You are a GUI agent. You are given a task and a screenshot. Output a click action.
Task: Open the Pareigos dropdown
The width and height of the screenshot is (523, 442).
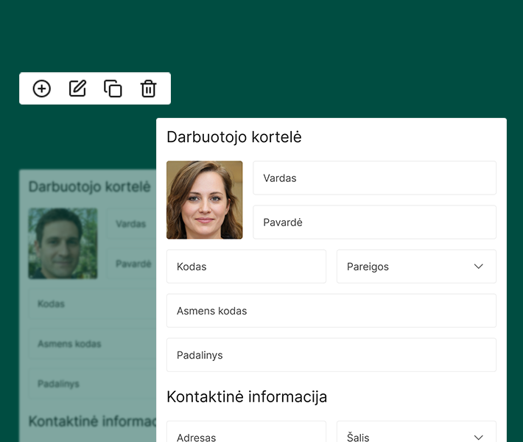click(x=416, y=267)
